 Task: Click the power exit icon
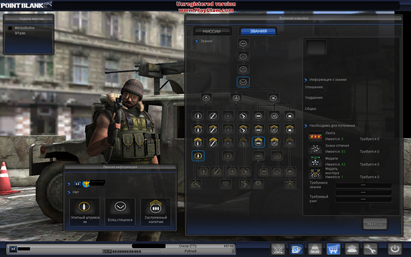pos(395,249)
